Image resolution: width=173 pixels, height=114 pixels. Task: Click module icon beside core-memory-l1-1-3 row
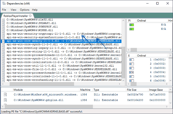(x=3, y=41)
